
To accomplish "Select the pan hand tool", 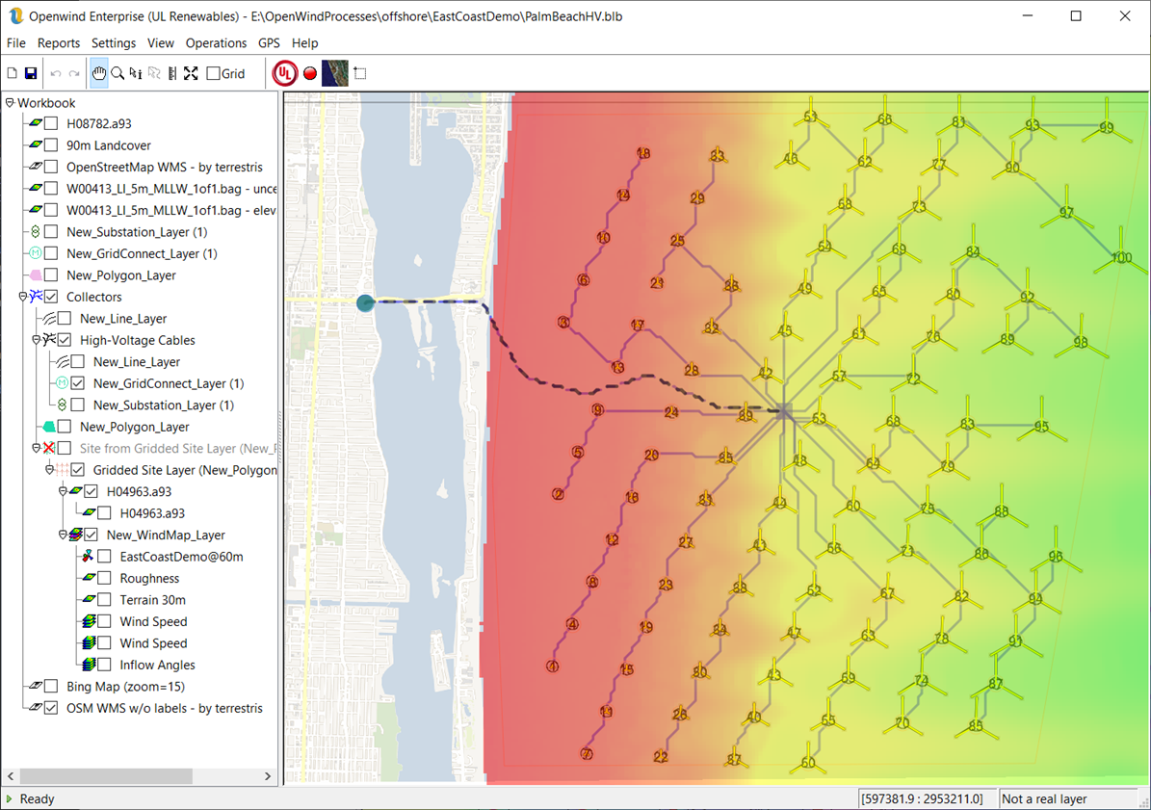I will (x=99, y=73).
